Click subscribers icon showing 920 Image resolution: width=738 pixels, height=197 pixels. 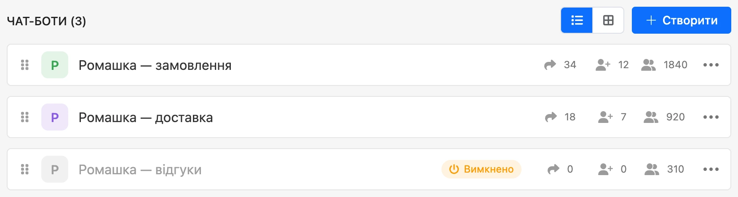pos(651,117)
